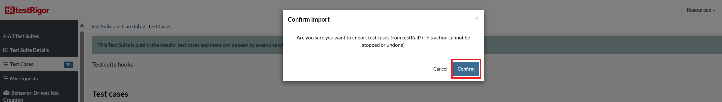Open the CaseTab breadcrumb link
This screenshot has width=722, height=102.
click(x=131, y=27)
